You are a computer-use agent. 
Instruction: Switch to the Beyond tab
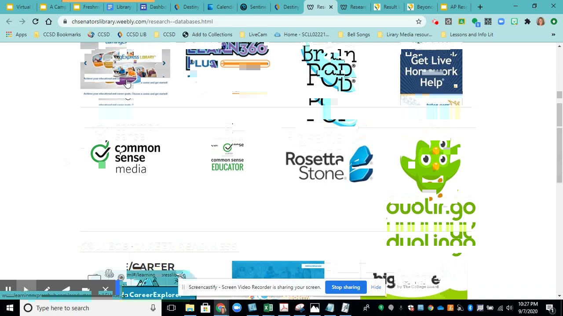(x=420, y=7)
